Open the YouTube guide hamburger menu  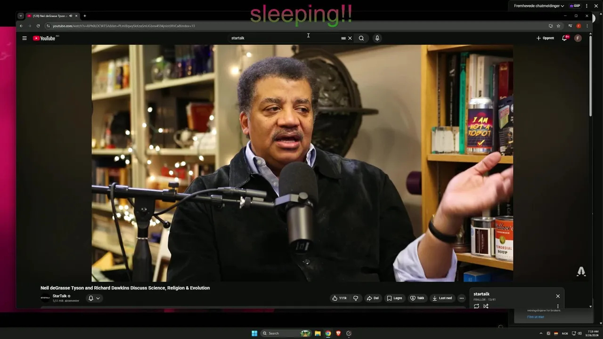[24, 38]
